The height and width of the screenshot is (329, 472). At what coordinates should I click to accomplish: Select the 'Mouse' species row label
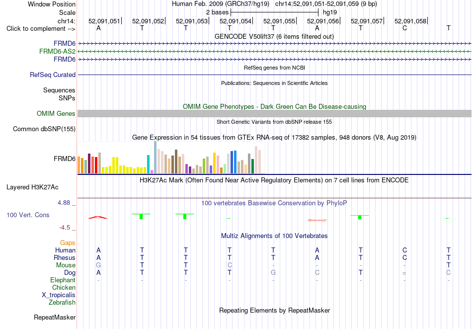(66, 265)
